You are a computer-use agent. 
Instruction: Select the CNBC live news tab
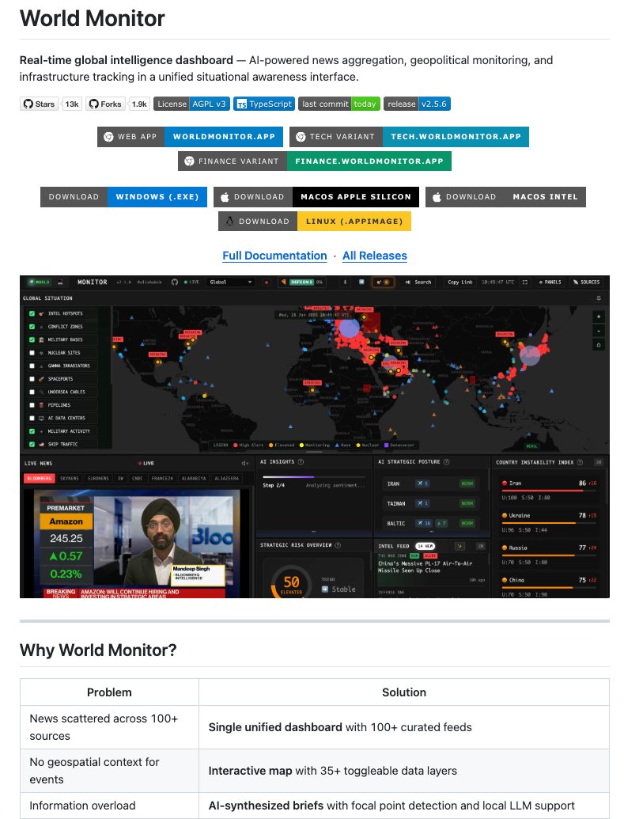(138, 478)
